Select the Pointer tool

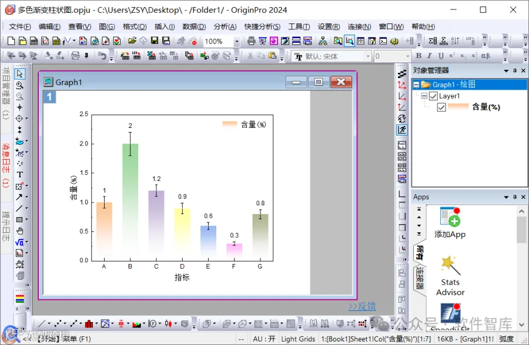point(19,74)
